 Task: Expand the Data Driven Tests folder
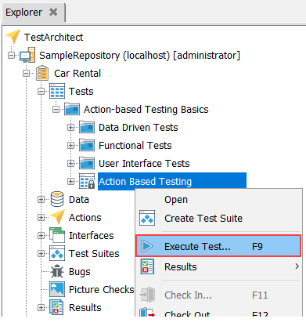[x=70, y=128]
